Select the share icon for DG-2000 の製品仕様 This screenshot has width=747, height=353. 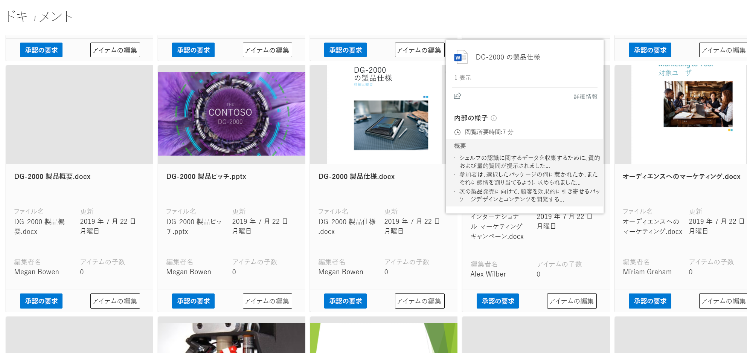click(457, 96)
